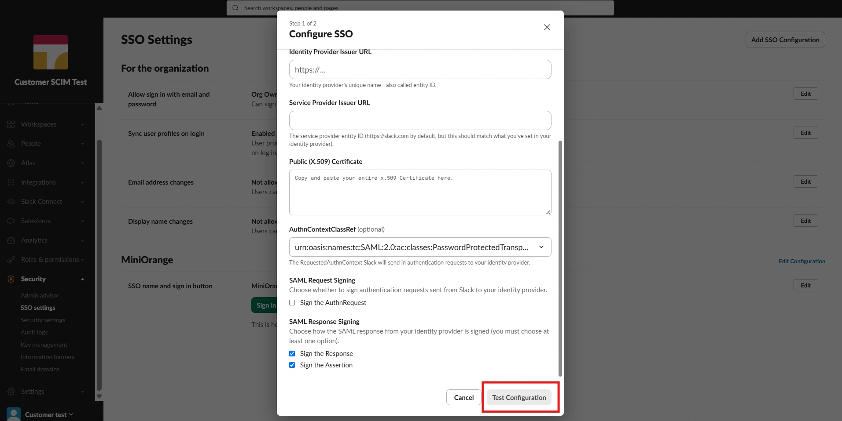Close the Configure SSO dialog

[547, 27]
